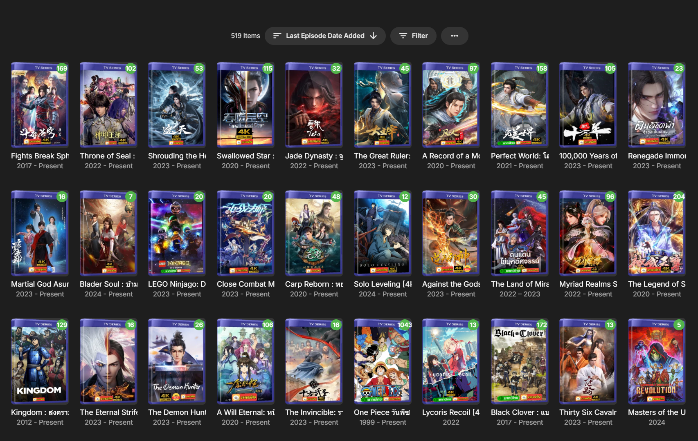Open the Kingdom poster

pyautogui.click(x=40, y=361)
